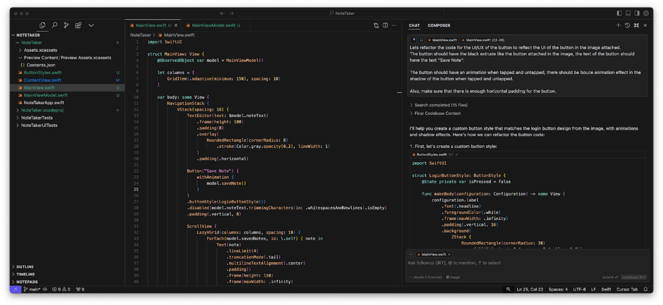Open the Search view in the sidebar
Screen dimensions: 663x305
tap(54, 25)
